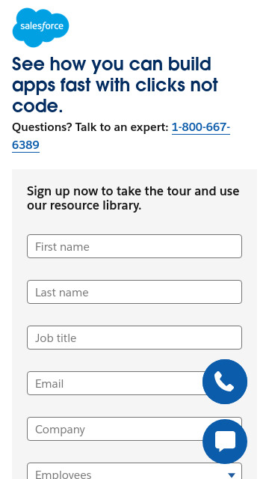Click the salesforce wordmark inside the cloud
269x479 pixels.
[42, 26]
